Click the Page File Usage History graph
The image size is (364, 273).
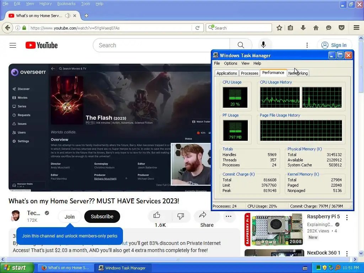click(x=301, y=130)
